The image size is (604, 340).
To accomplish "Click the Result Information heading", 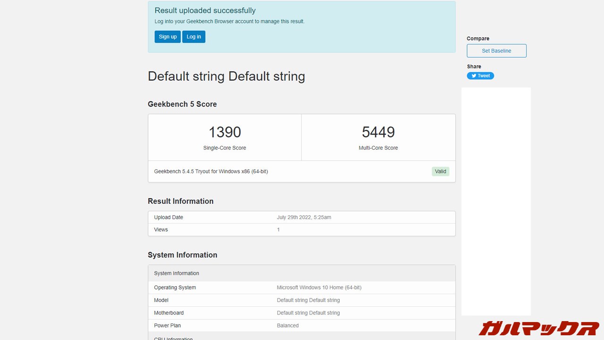I will (180, 201).
